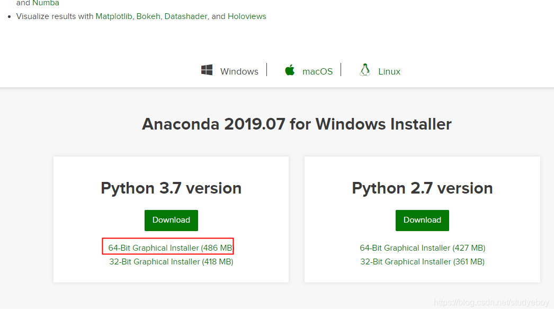Viewport: 554px width, 312px height.
Task: Click the Python 2.7 version heading
Action: pos(422,188)
